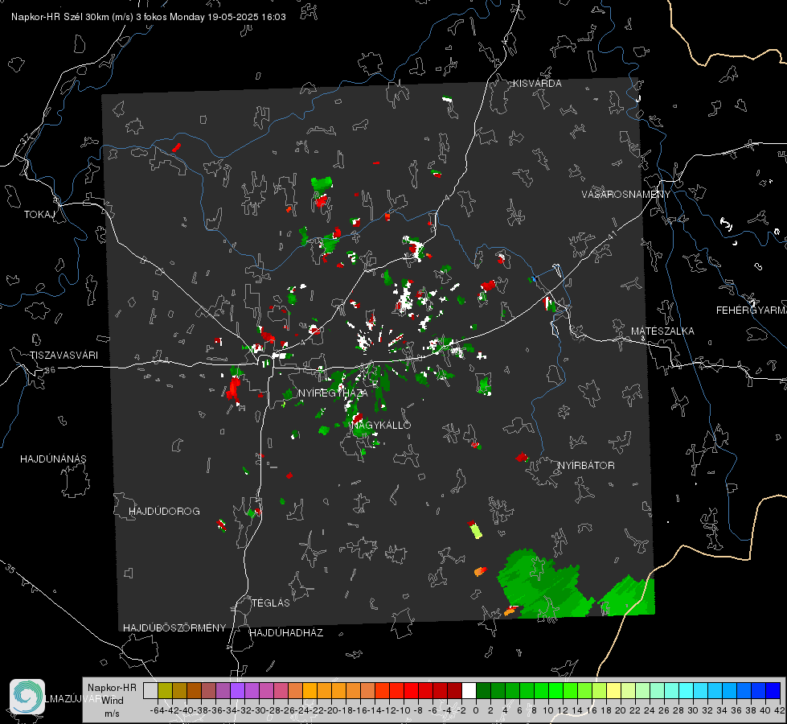Click the yellow-green radar echo south of Nyírbátor
The image size is (787, 724).
coord(475,531)
